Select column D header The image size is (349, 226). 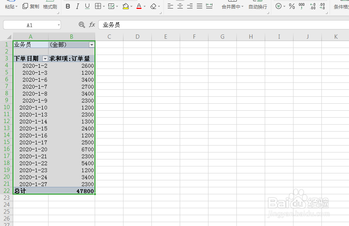coord(137,37)
